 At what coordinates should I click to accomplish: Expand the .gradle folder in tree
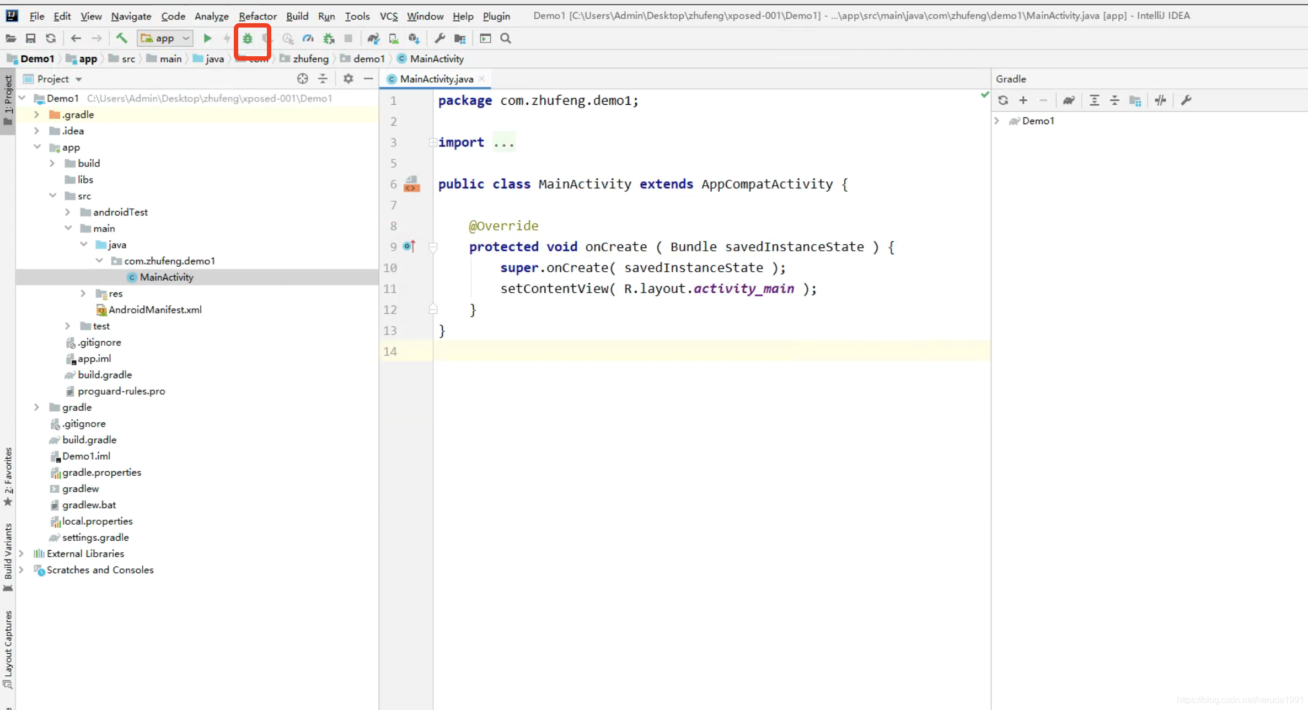[36, 115]
